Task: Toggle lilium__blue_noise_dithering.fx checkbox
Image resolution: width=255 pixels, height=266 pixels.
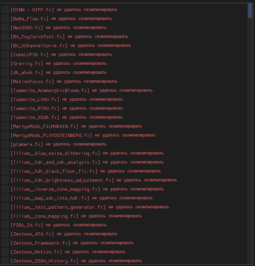Action: 5,153
